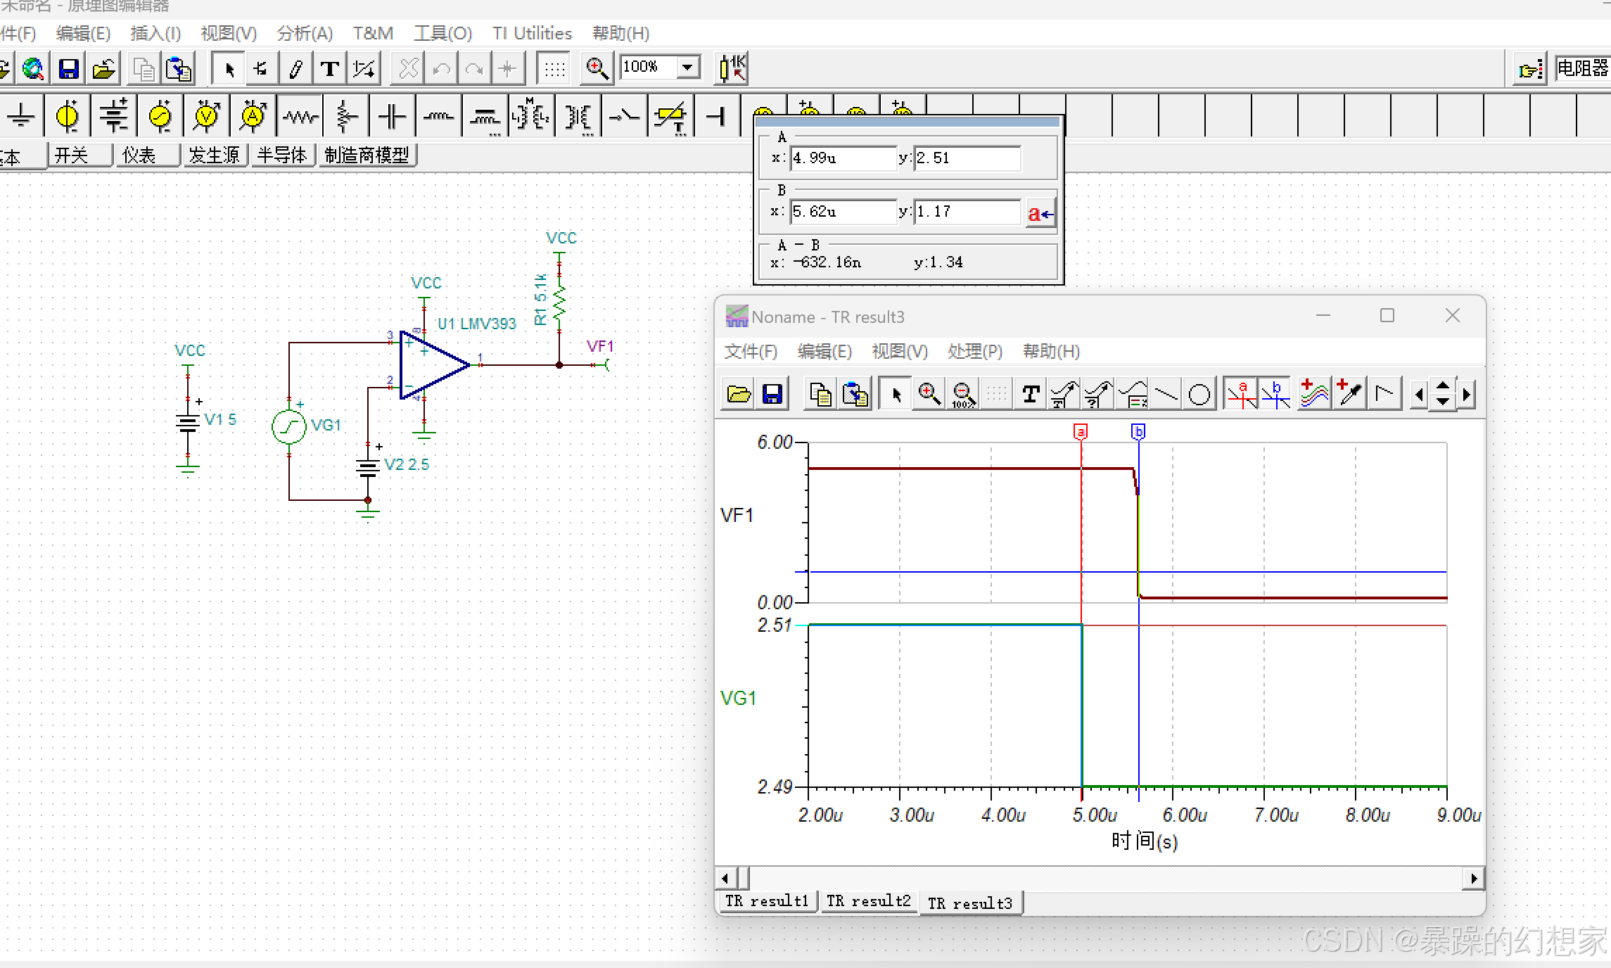Open the 100% zoom dropdown
Viewport: 1611px width, 968px height.
[x=688, y=68]
